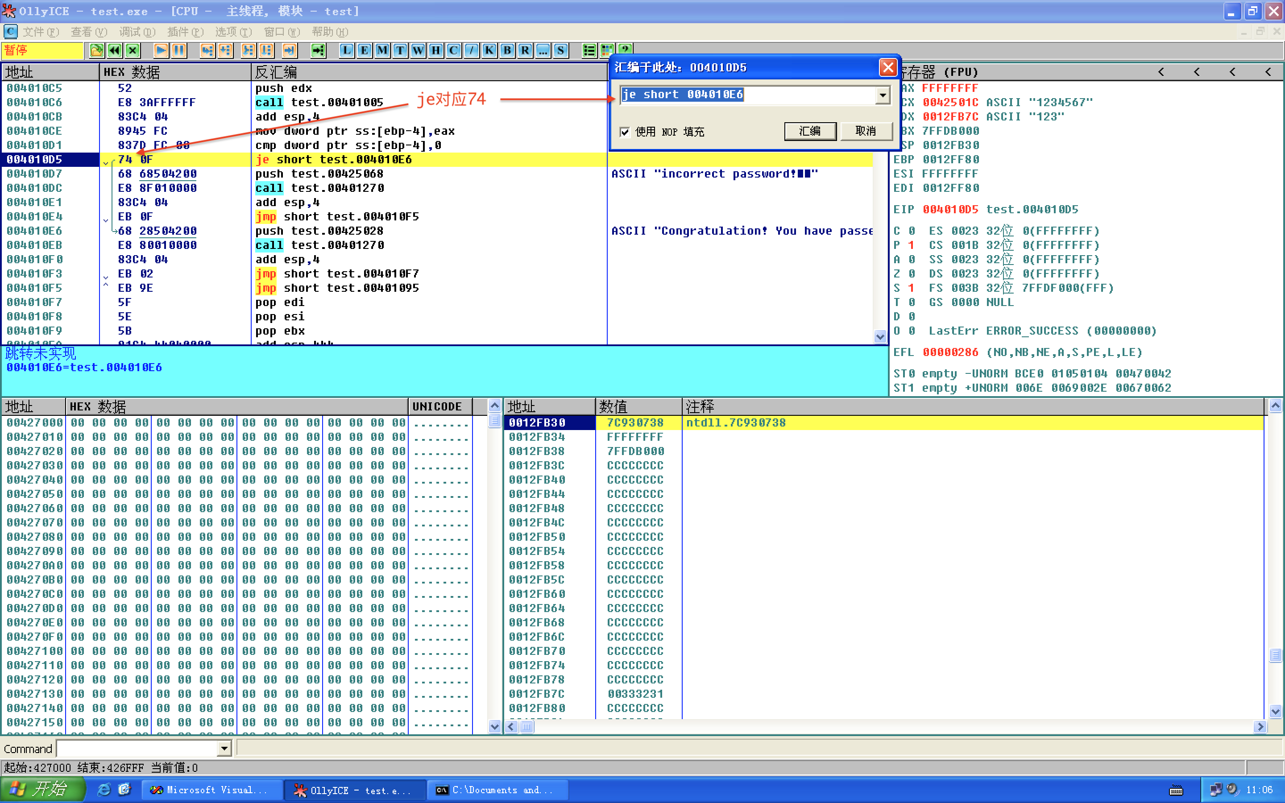Viewport: 1285px width, 803px height.
Task: Toggle the 使用 NOP 填充 checkbox
Action: pos(625,132)
